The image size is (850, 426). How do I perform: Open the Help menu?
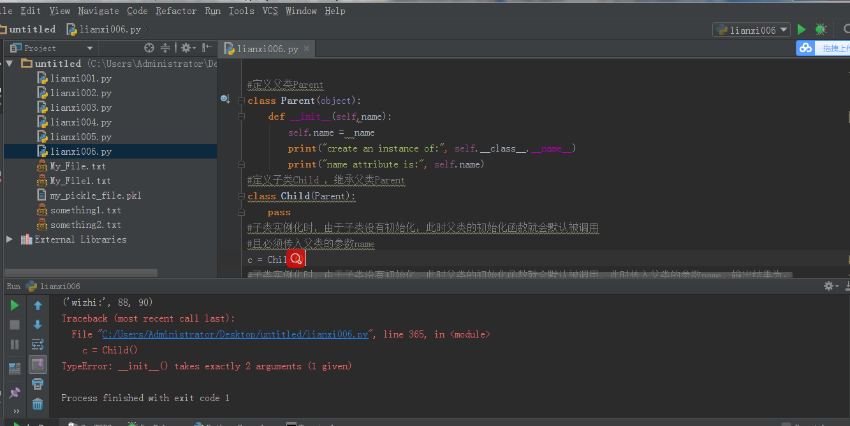click(335, 11)
